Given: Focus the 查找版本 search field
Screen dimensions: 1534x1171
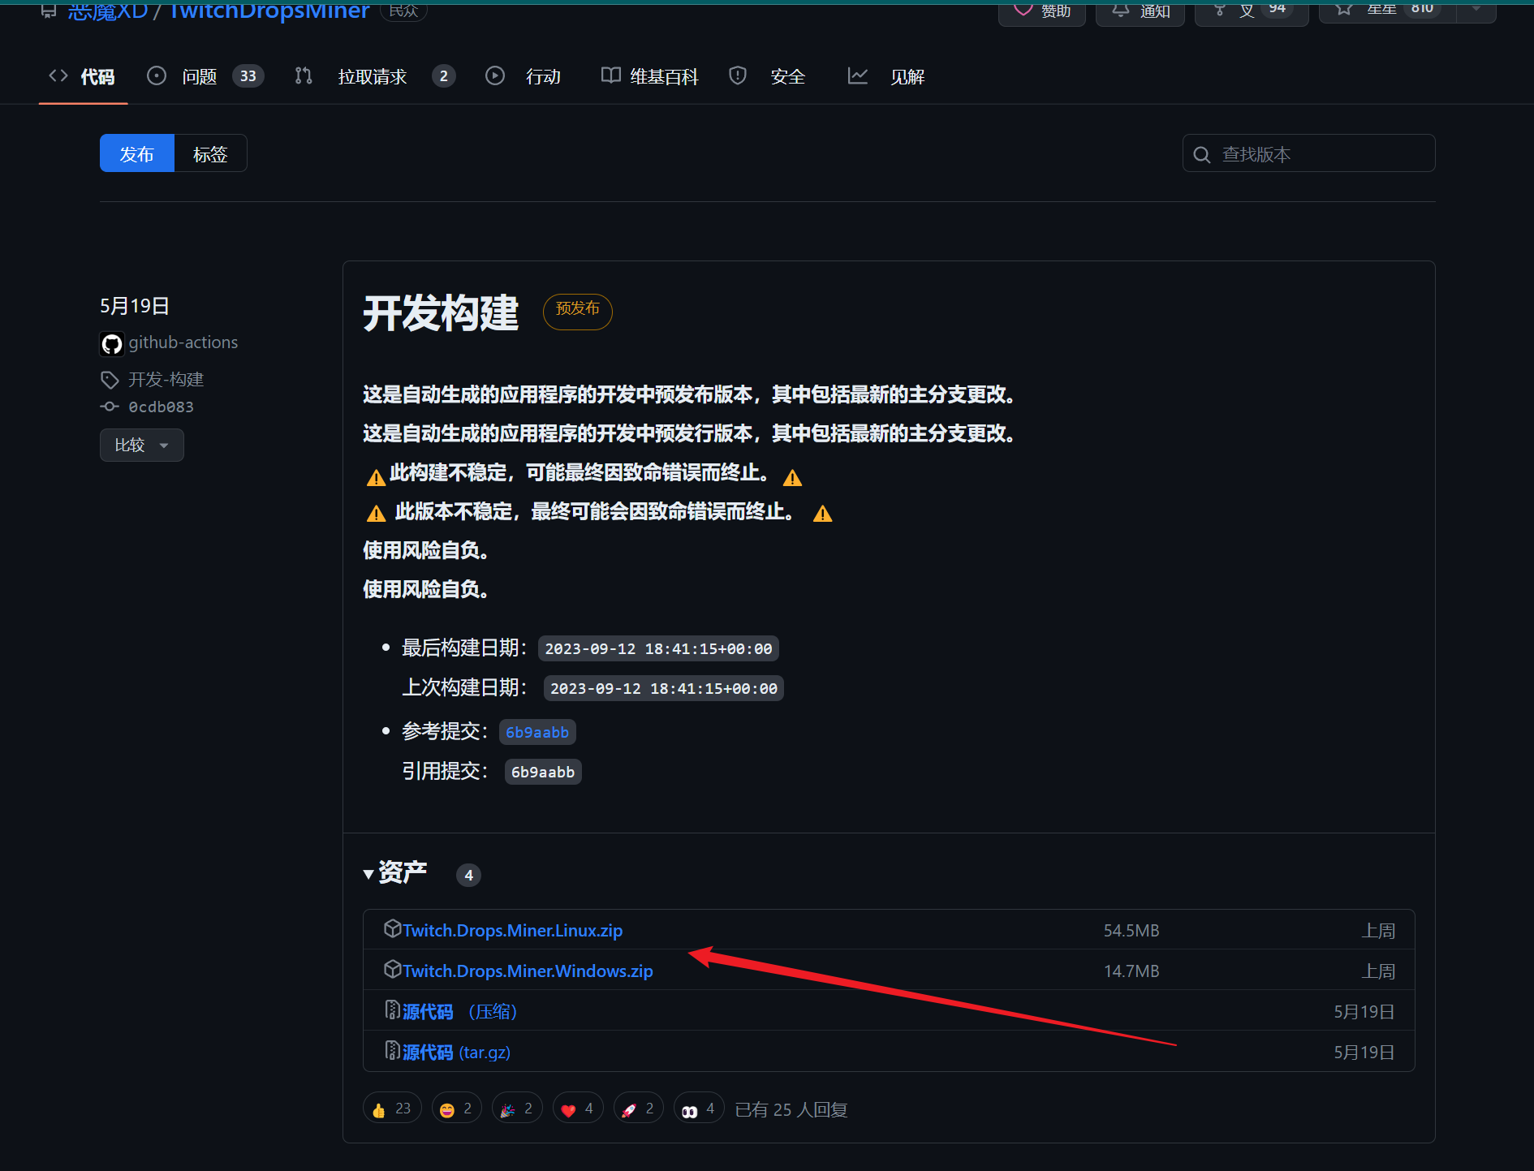Looking at the screenshot, I should (x=1308, y=153).
